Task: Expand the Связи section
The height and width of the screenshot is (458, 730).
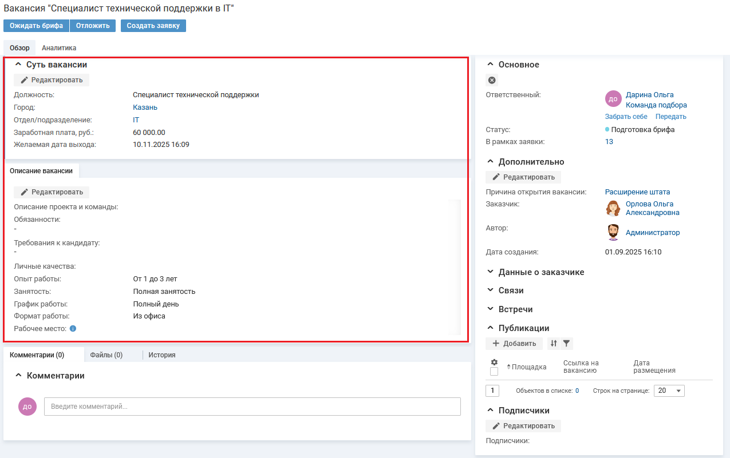Action: click(511, 290)
